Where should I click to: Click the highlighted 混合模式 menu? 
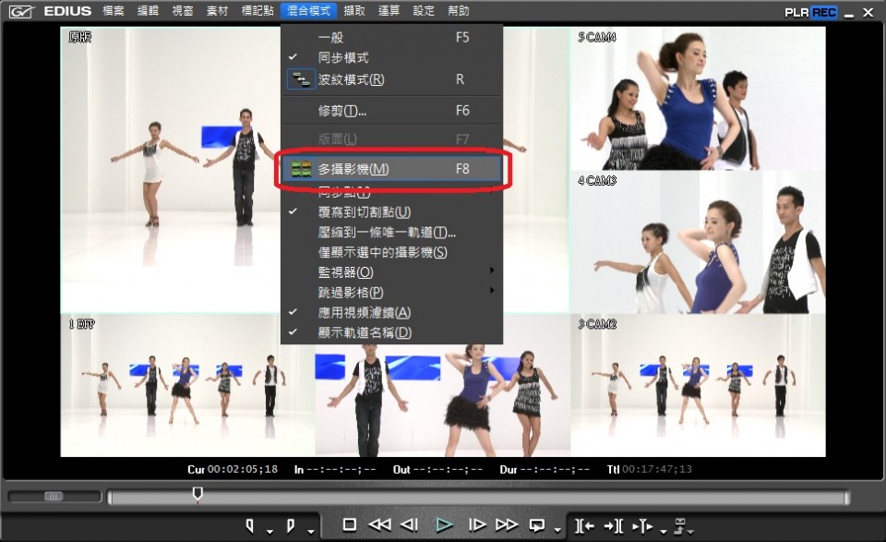pos(308,11)
